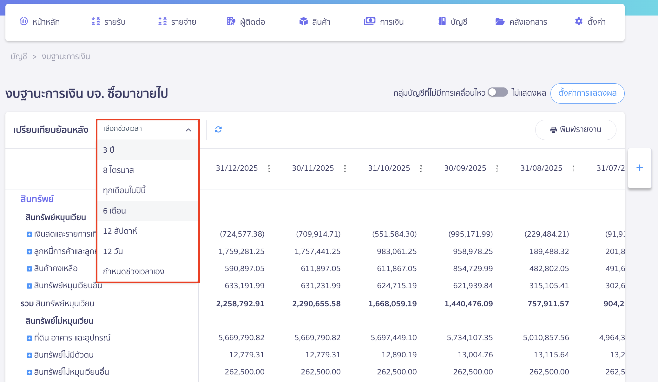
Task: Collapse the เลือกช่วงเวลา dropdown chevron
Action: pos(188,130)
